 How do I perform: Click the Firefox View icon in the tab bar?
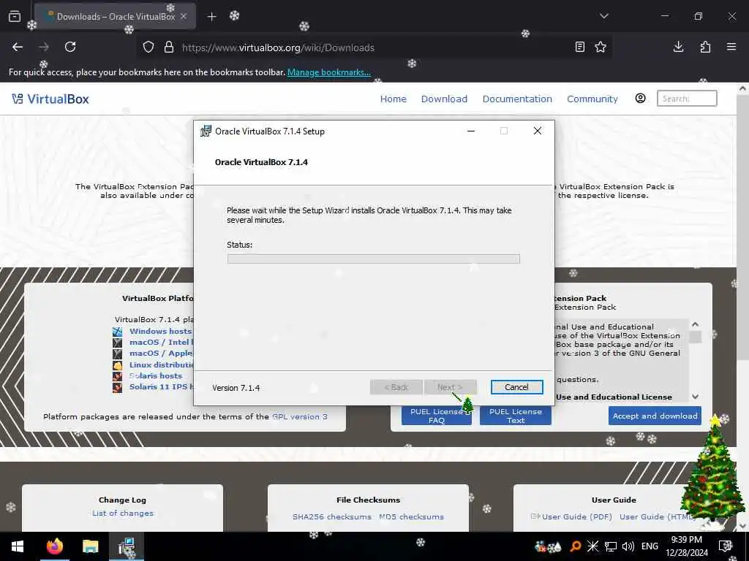point(15,17)
